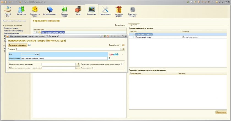Click magnifier in first lower selection field
Image resolution: width=231 pixels, height=121 pixels.
coord(79,64)
